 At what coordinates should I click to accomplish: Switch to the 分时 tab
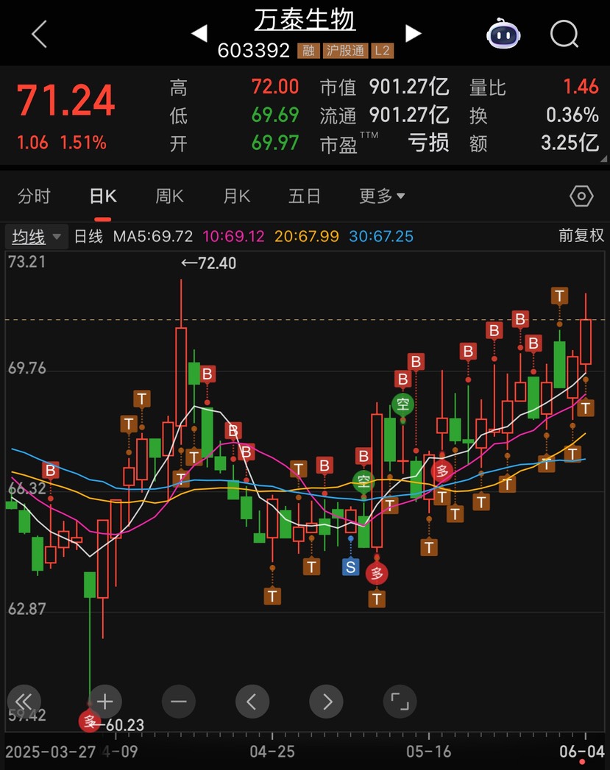34,196
